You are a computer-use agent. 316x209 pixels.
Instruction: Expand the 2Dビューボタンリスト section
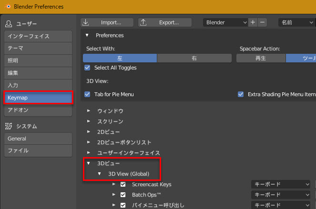(x=89, y=142)
